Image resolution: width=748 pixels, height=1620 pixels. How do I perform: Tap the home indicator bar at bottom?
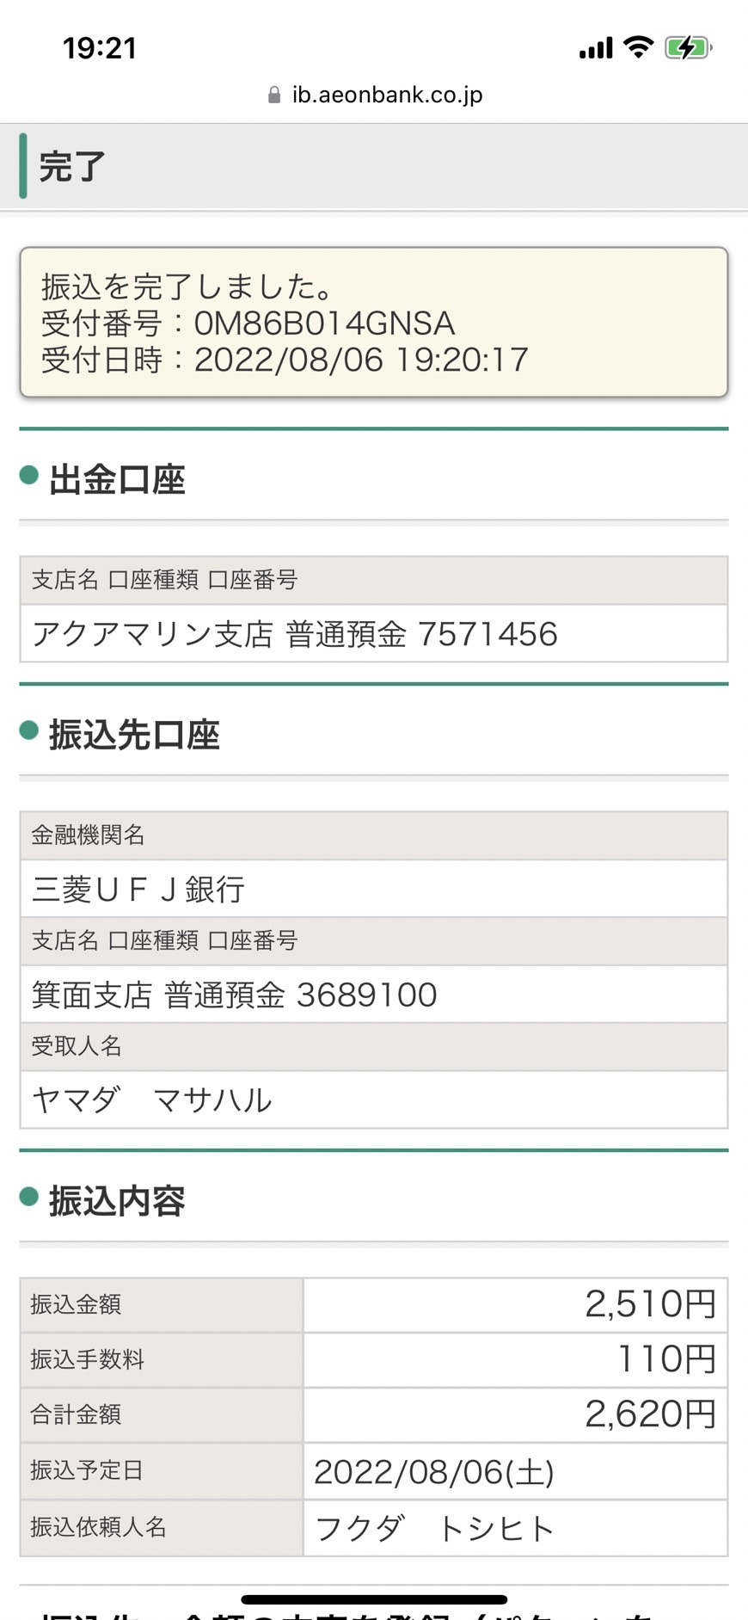point(374,1599)
